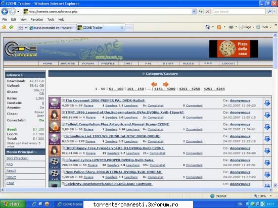Viewport: 278px width, 208px height.
Task: Click the RSS feeds icon
Action: (219, 27)
